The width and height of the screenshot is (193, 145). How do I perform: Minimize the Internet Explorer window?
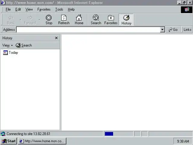coord(180,3)
